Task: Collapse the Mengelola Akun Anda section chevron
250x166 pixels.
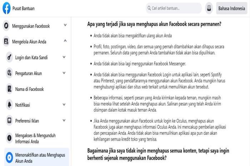Action: [x=65, y=41]
